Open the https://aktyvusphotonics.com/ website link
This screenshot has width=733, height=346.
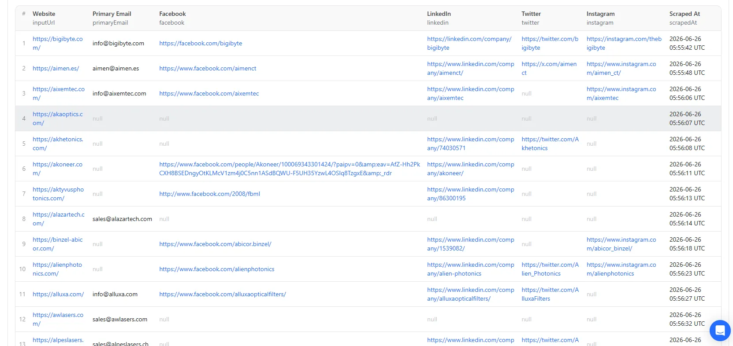[x=58, y=194]
